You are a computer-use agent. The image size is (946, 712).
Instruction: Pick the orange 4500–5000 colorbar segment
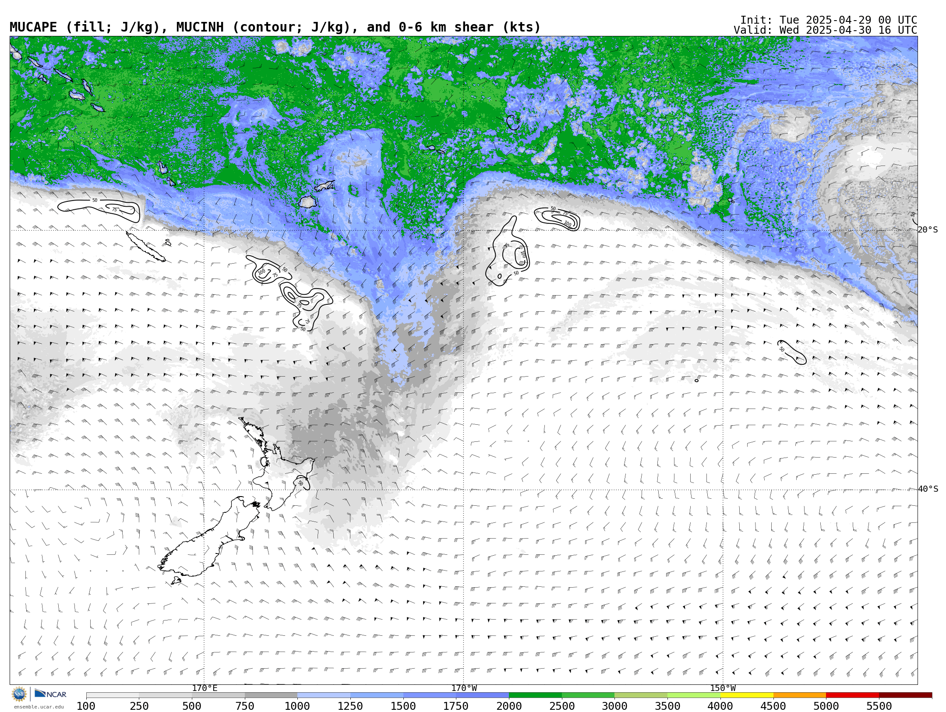[x=800, y=695]
